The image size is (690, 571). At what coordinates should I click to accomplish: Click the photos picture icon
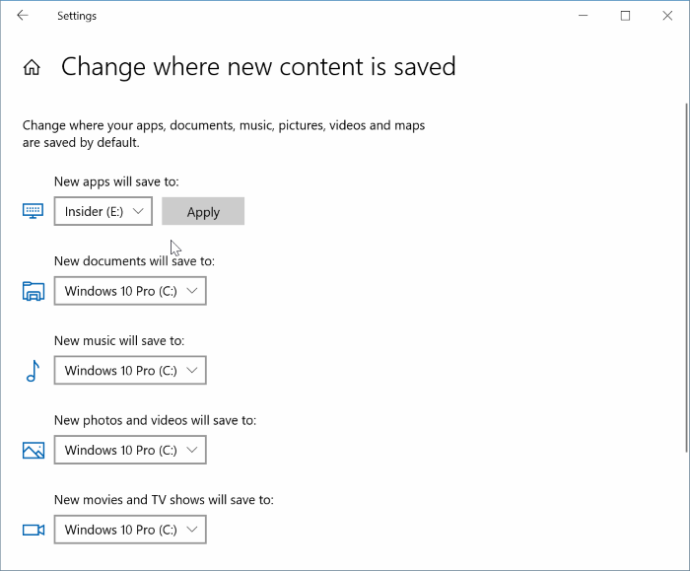pos(34,450)
